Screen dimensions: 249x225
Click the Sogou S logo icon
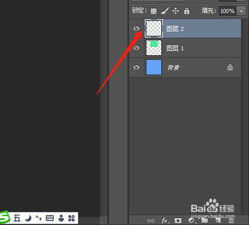tap(4, 217)
